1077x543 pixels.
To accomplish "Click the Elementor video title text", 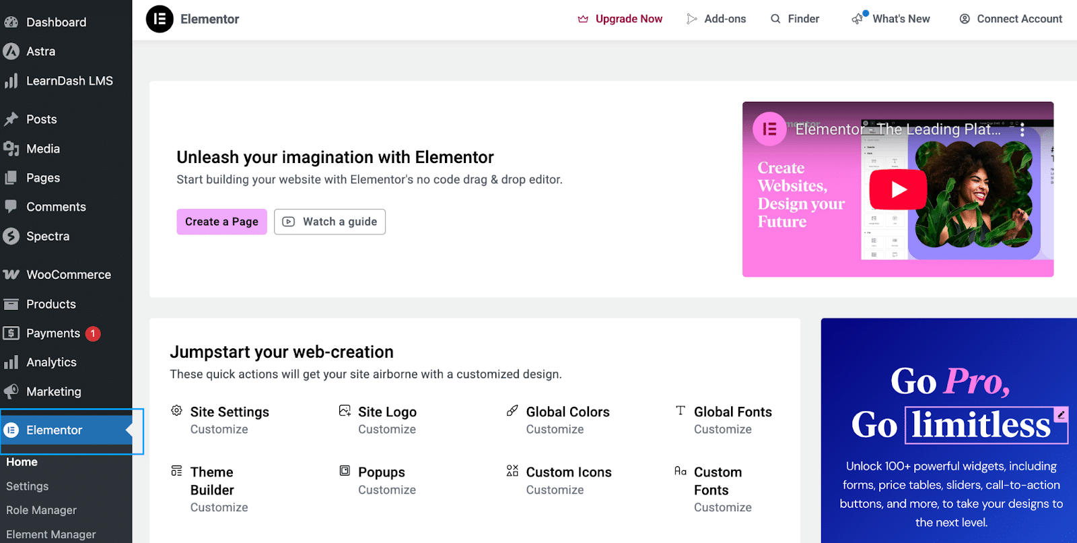I will tap(898, 129).
